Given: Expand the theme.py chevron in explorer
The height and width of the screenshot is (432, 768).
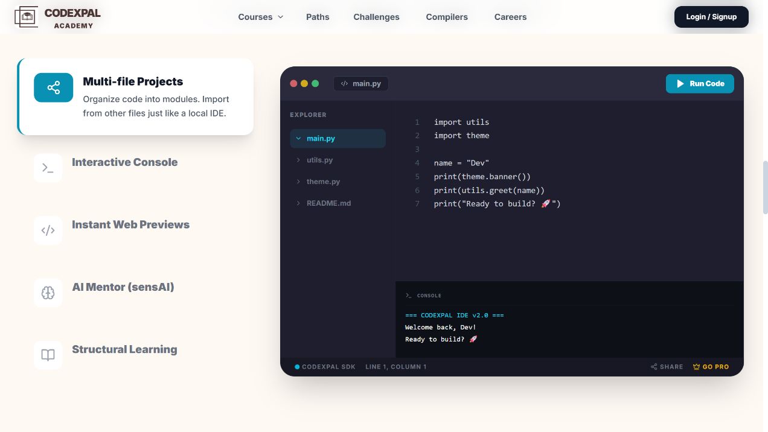Looking at the screenshot, I should click(x=298, y=182).
